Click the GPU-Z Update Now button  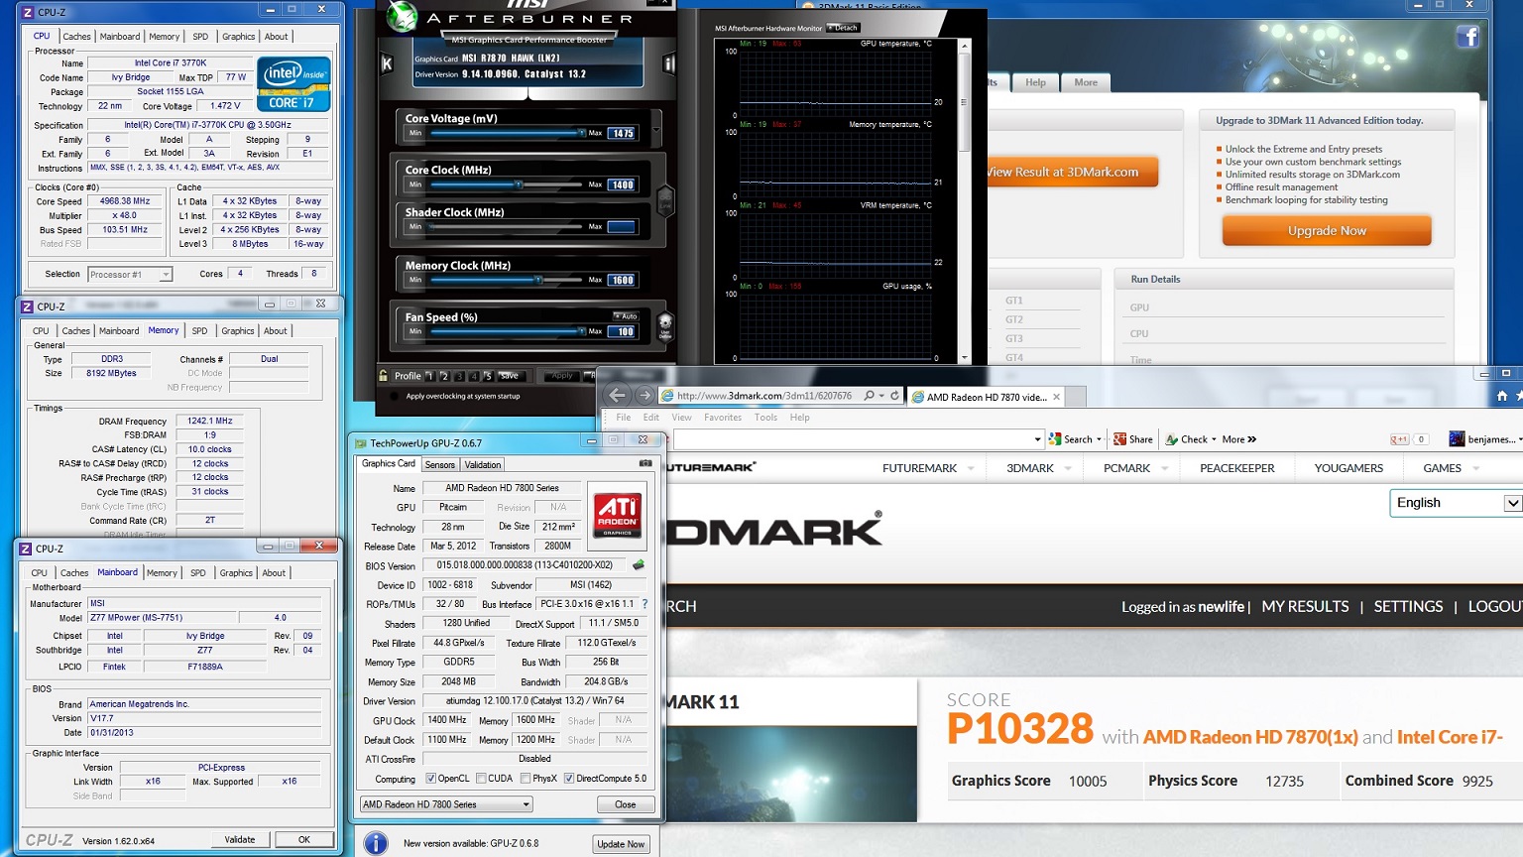[621, 844]
